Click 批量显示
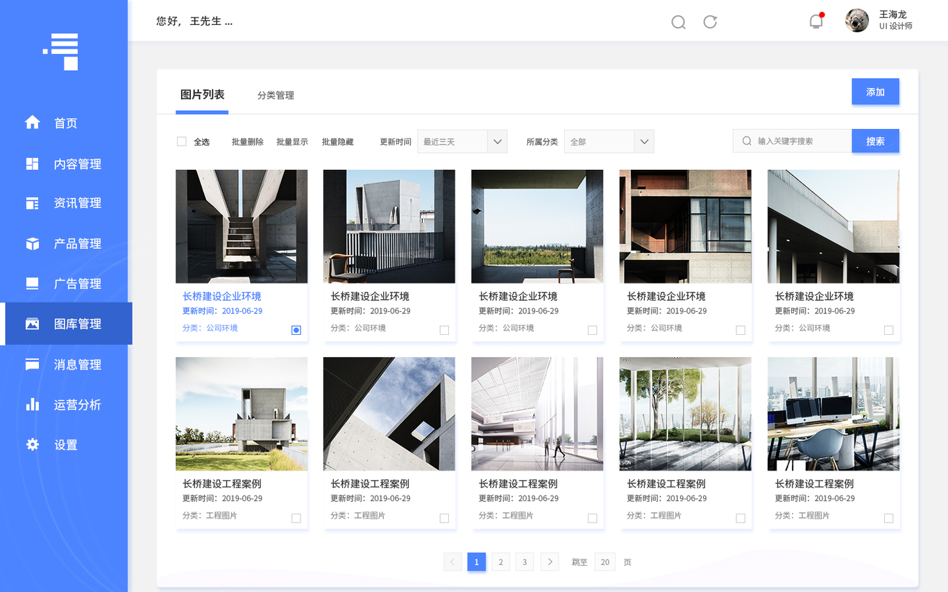This screenshot has height=592, width=948. point(292,141)
